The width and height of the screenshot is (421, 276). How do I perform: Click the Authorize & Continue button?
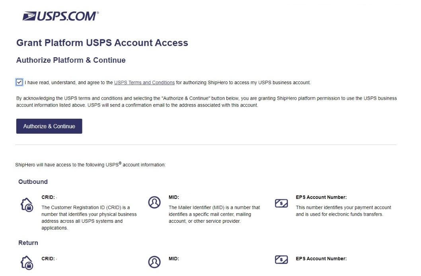[49, 126]
